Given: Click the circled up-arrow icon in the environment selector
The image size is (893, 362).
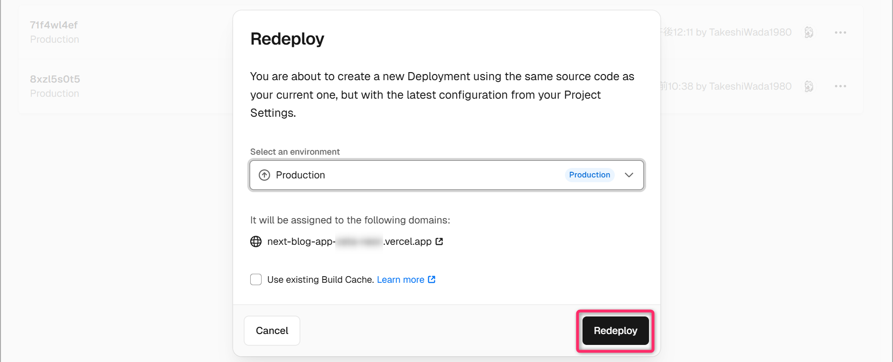Looking at the screenshot, I should coord(264,175).
